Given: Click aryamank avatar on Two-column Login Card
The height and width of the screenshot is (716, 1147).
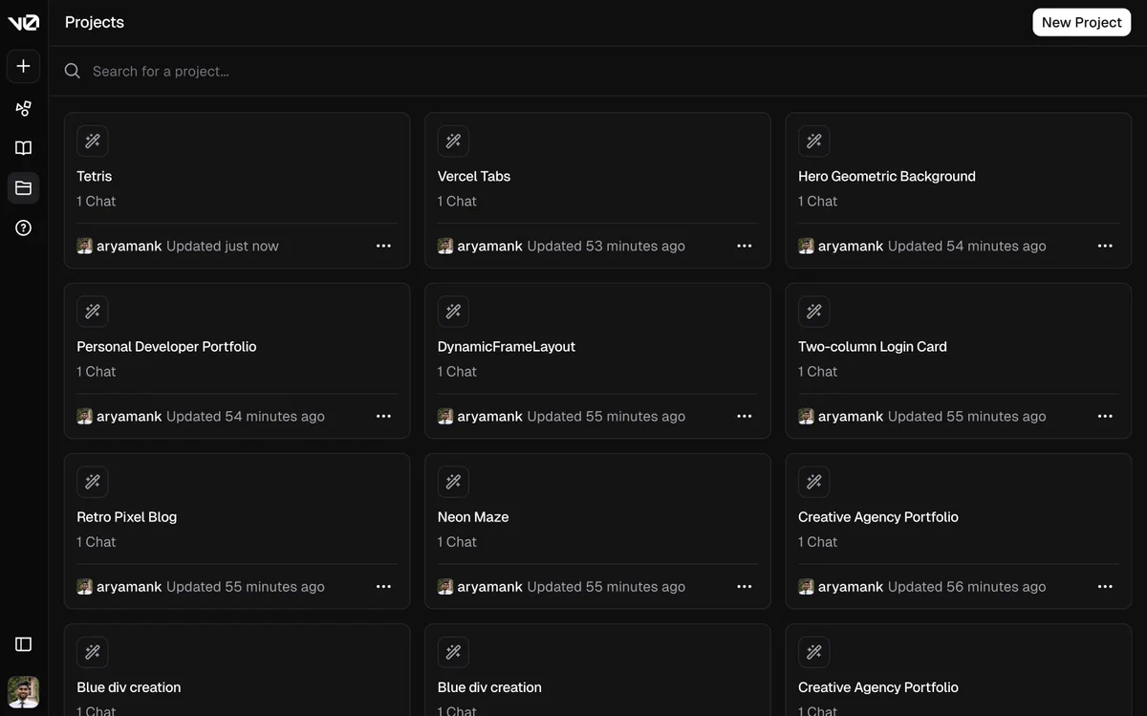Looking at the screenshot, I should (806, 416).
